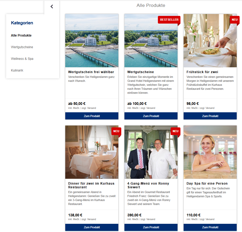The height and width of the screenshot is (232, 242).
Task: Click 'inkl. MwSt. | zzgl. Versand' under 390,00 €
Action: point(141,219)
